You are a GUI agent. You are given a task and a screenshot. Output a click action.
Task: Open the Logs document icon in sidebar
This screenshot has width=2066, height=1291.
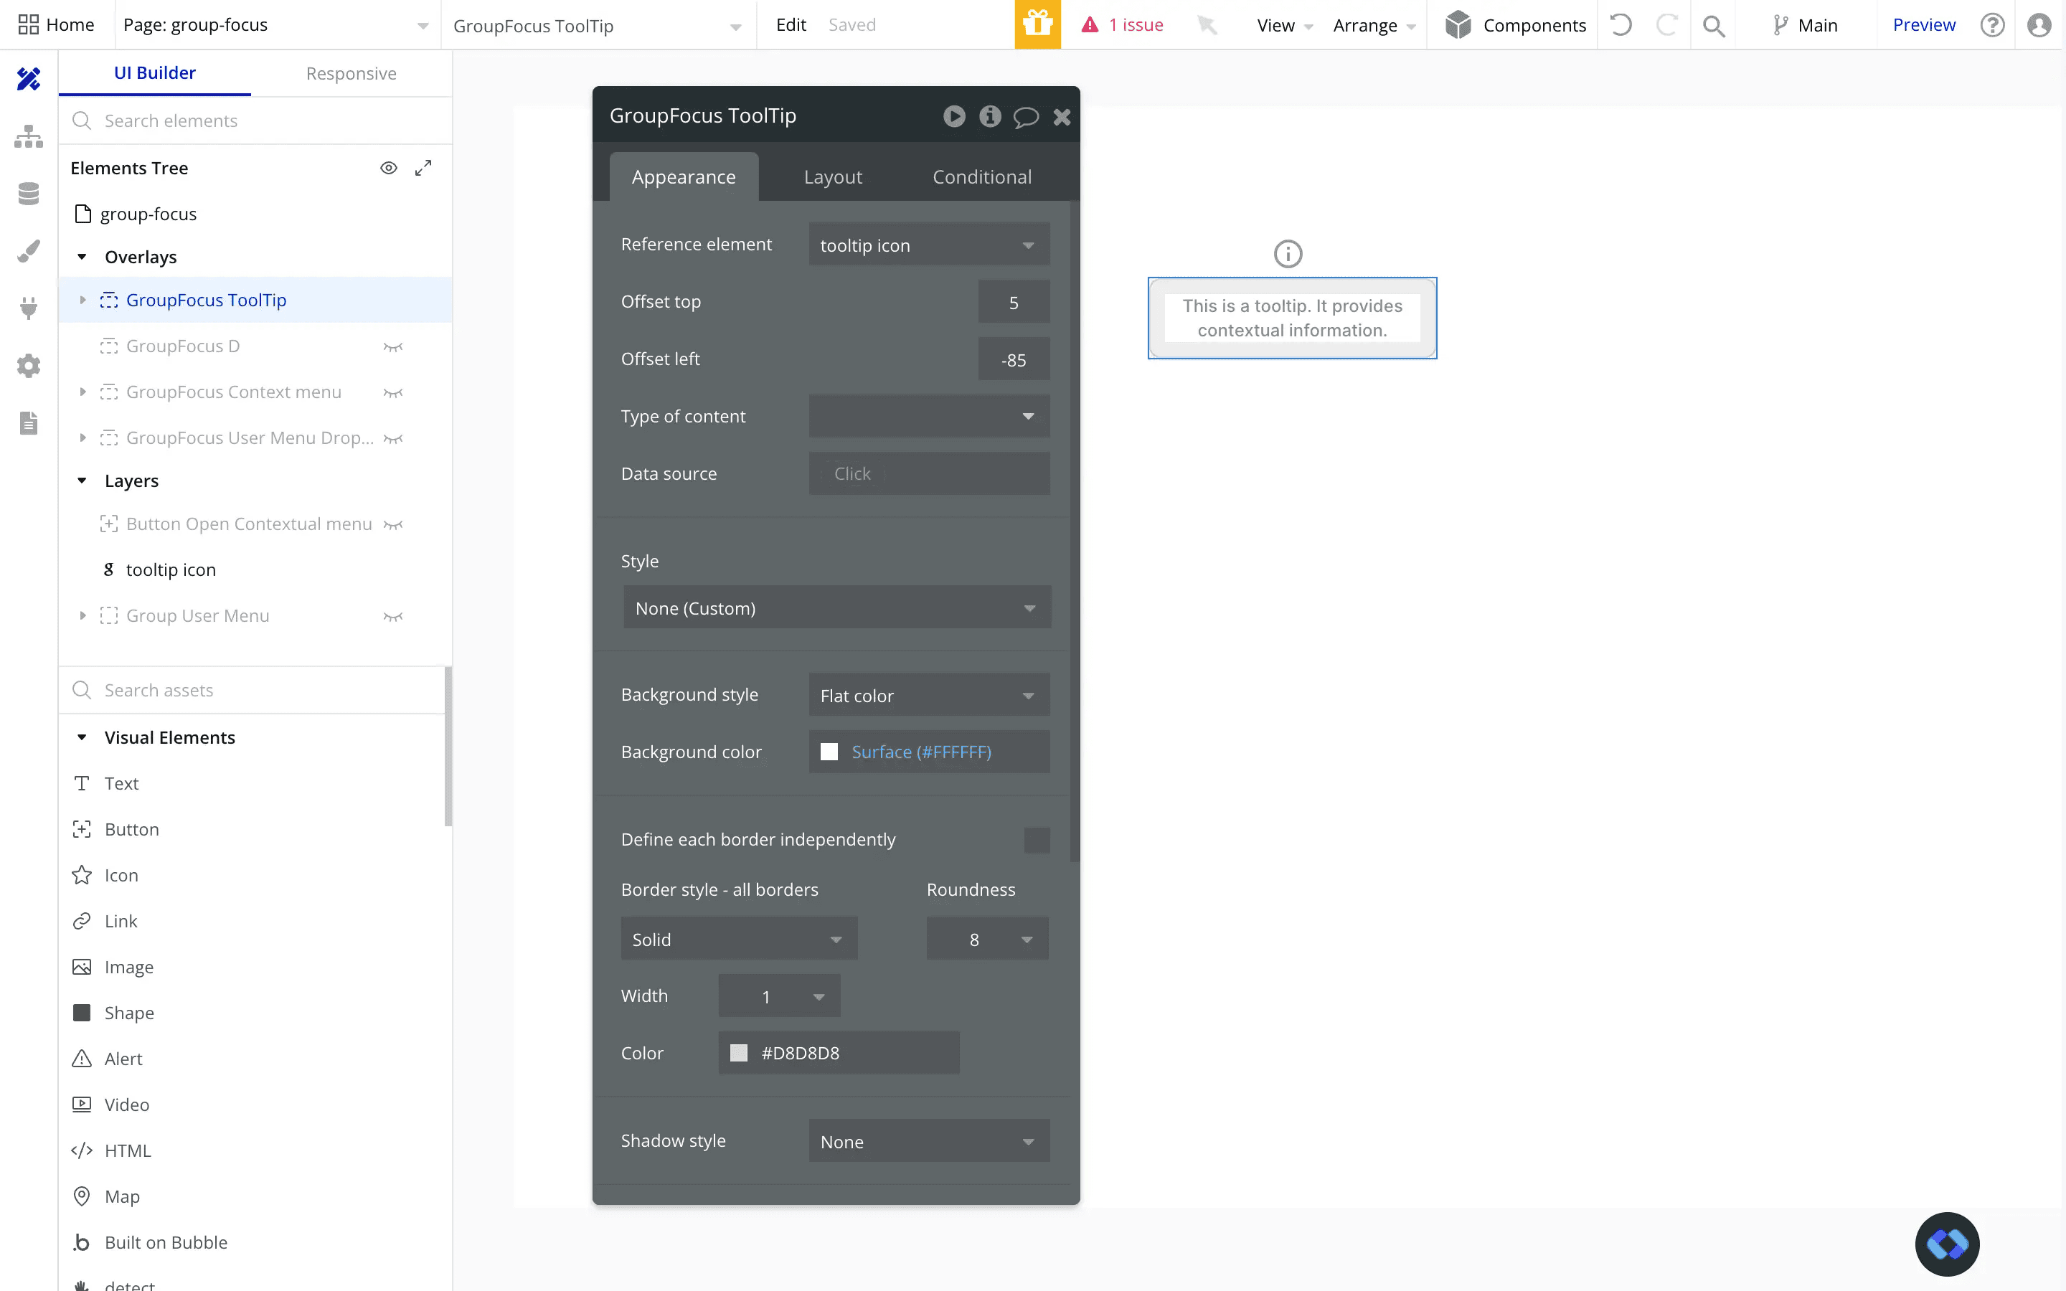28,422
